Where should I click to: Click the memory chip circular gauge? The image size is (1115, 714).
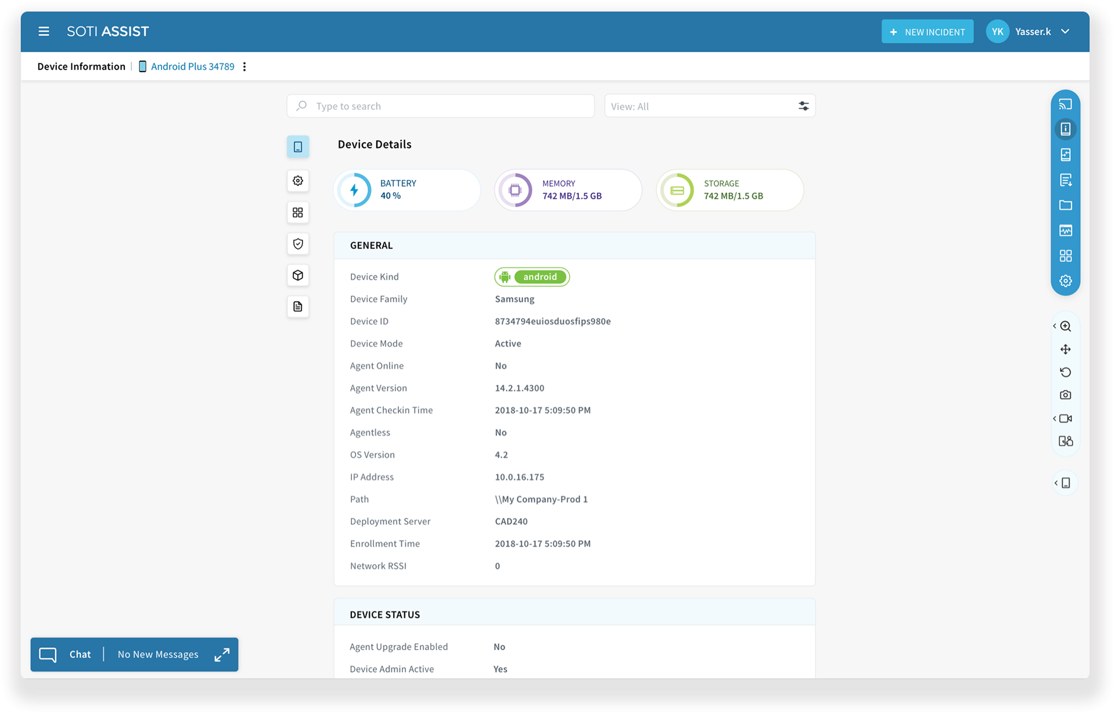coord(515,190)
